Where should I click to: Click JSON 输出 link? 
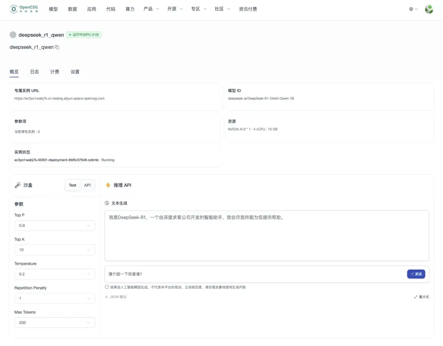pyautogui.click(x=116, y=297)
